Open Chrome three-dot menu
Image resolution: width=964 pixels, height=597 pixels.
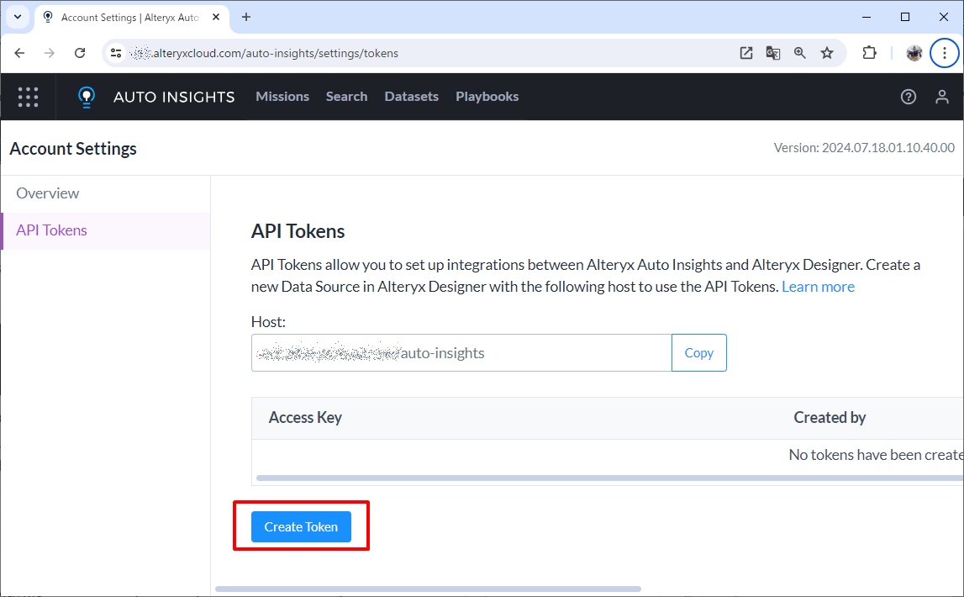click(945, 53)
